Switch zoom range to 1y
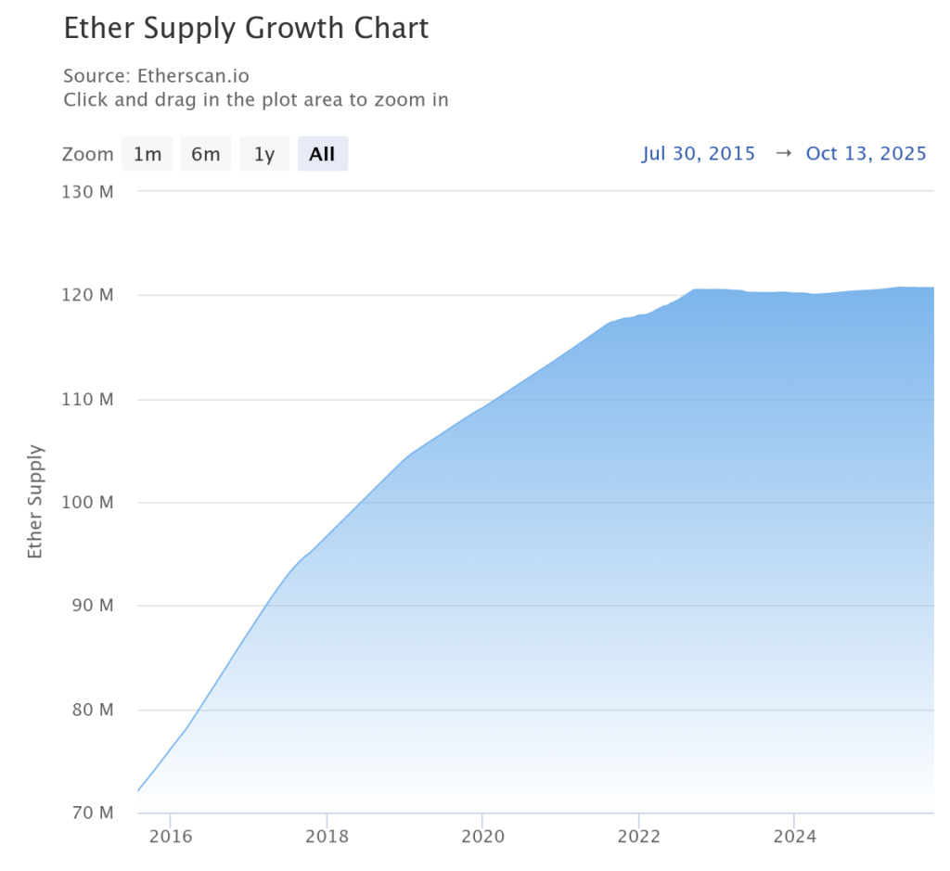The image size is (950, 871). (x=264, y=154)
